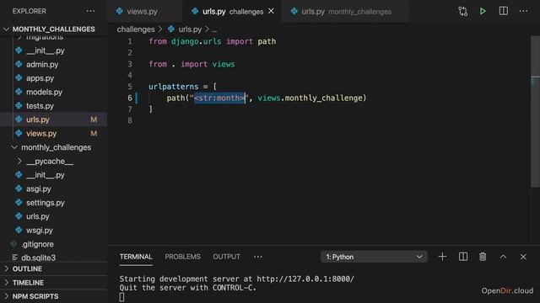Open asgi.py in the explorer
Viewport: 540px width, 303px height.
click(39, 189)
